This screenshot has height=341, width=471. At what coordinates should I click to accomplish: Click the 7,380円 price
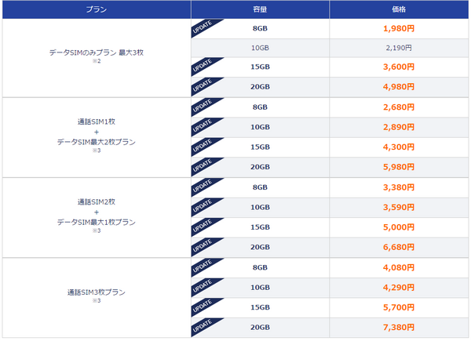coord(399,327)
